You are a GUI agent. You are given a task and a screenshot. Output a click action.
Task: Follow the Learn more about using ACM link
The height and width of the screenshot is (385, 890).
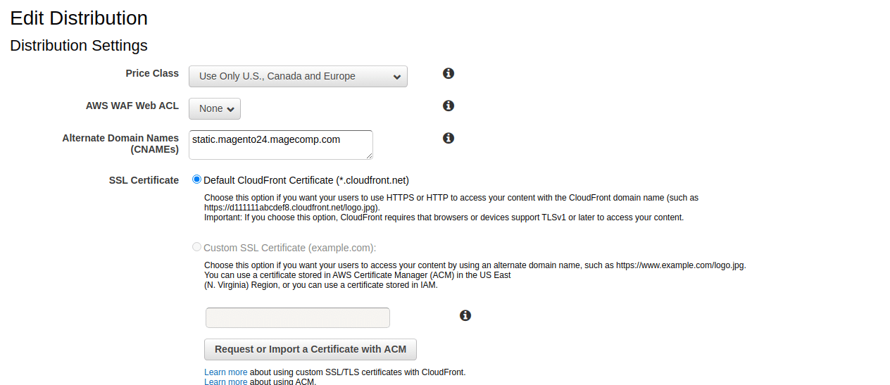(x=225, y=381)
